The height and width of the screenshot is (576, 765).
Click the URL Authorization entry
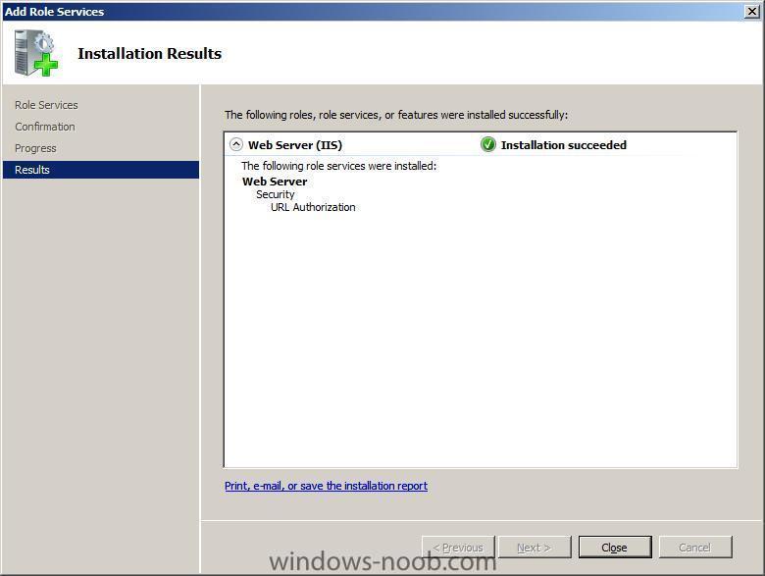(313, 207)
